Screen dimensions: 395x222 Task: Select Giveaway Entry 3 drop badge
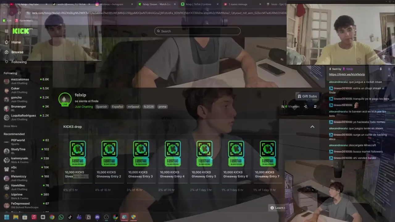click(141, 154)
